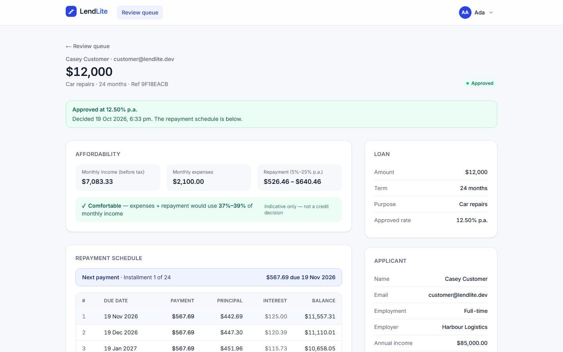
Task: Click the balance $11,557.31 in row 1
Action: 320,316
